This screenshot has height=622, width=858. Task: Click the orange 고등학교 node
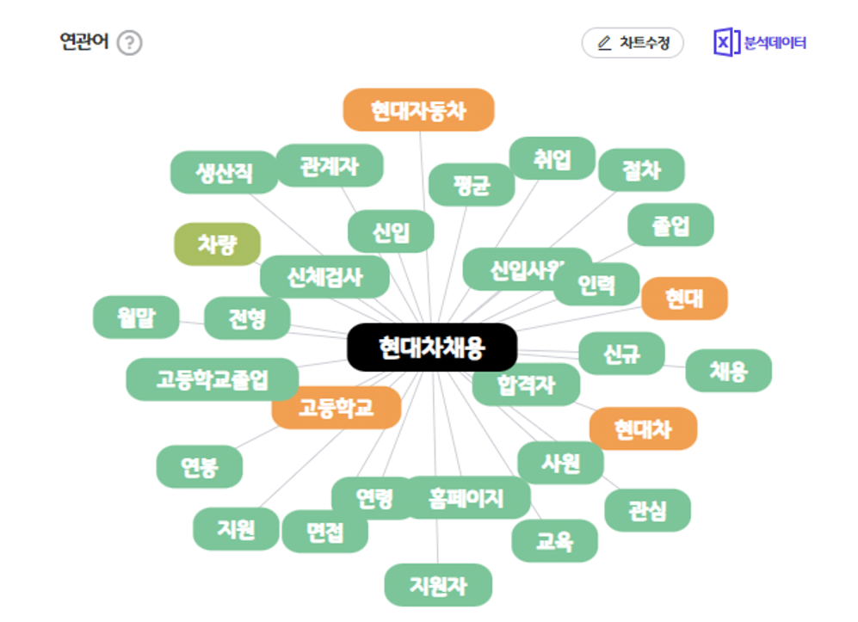pos(336,408)
